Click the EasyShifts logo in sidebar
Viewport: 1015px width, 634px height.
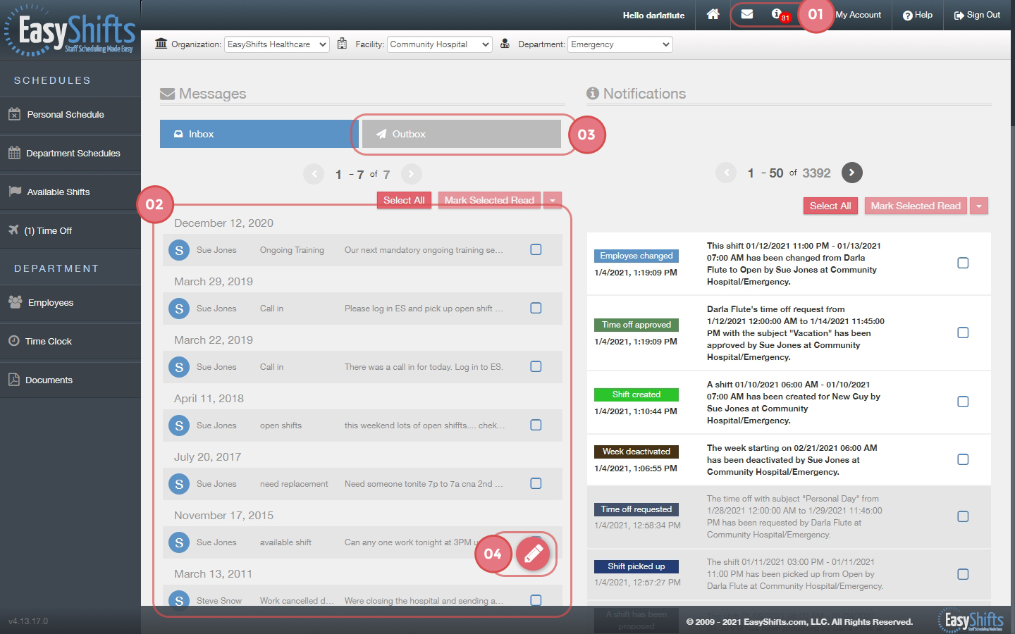tap(70, 32)
